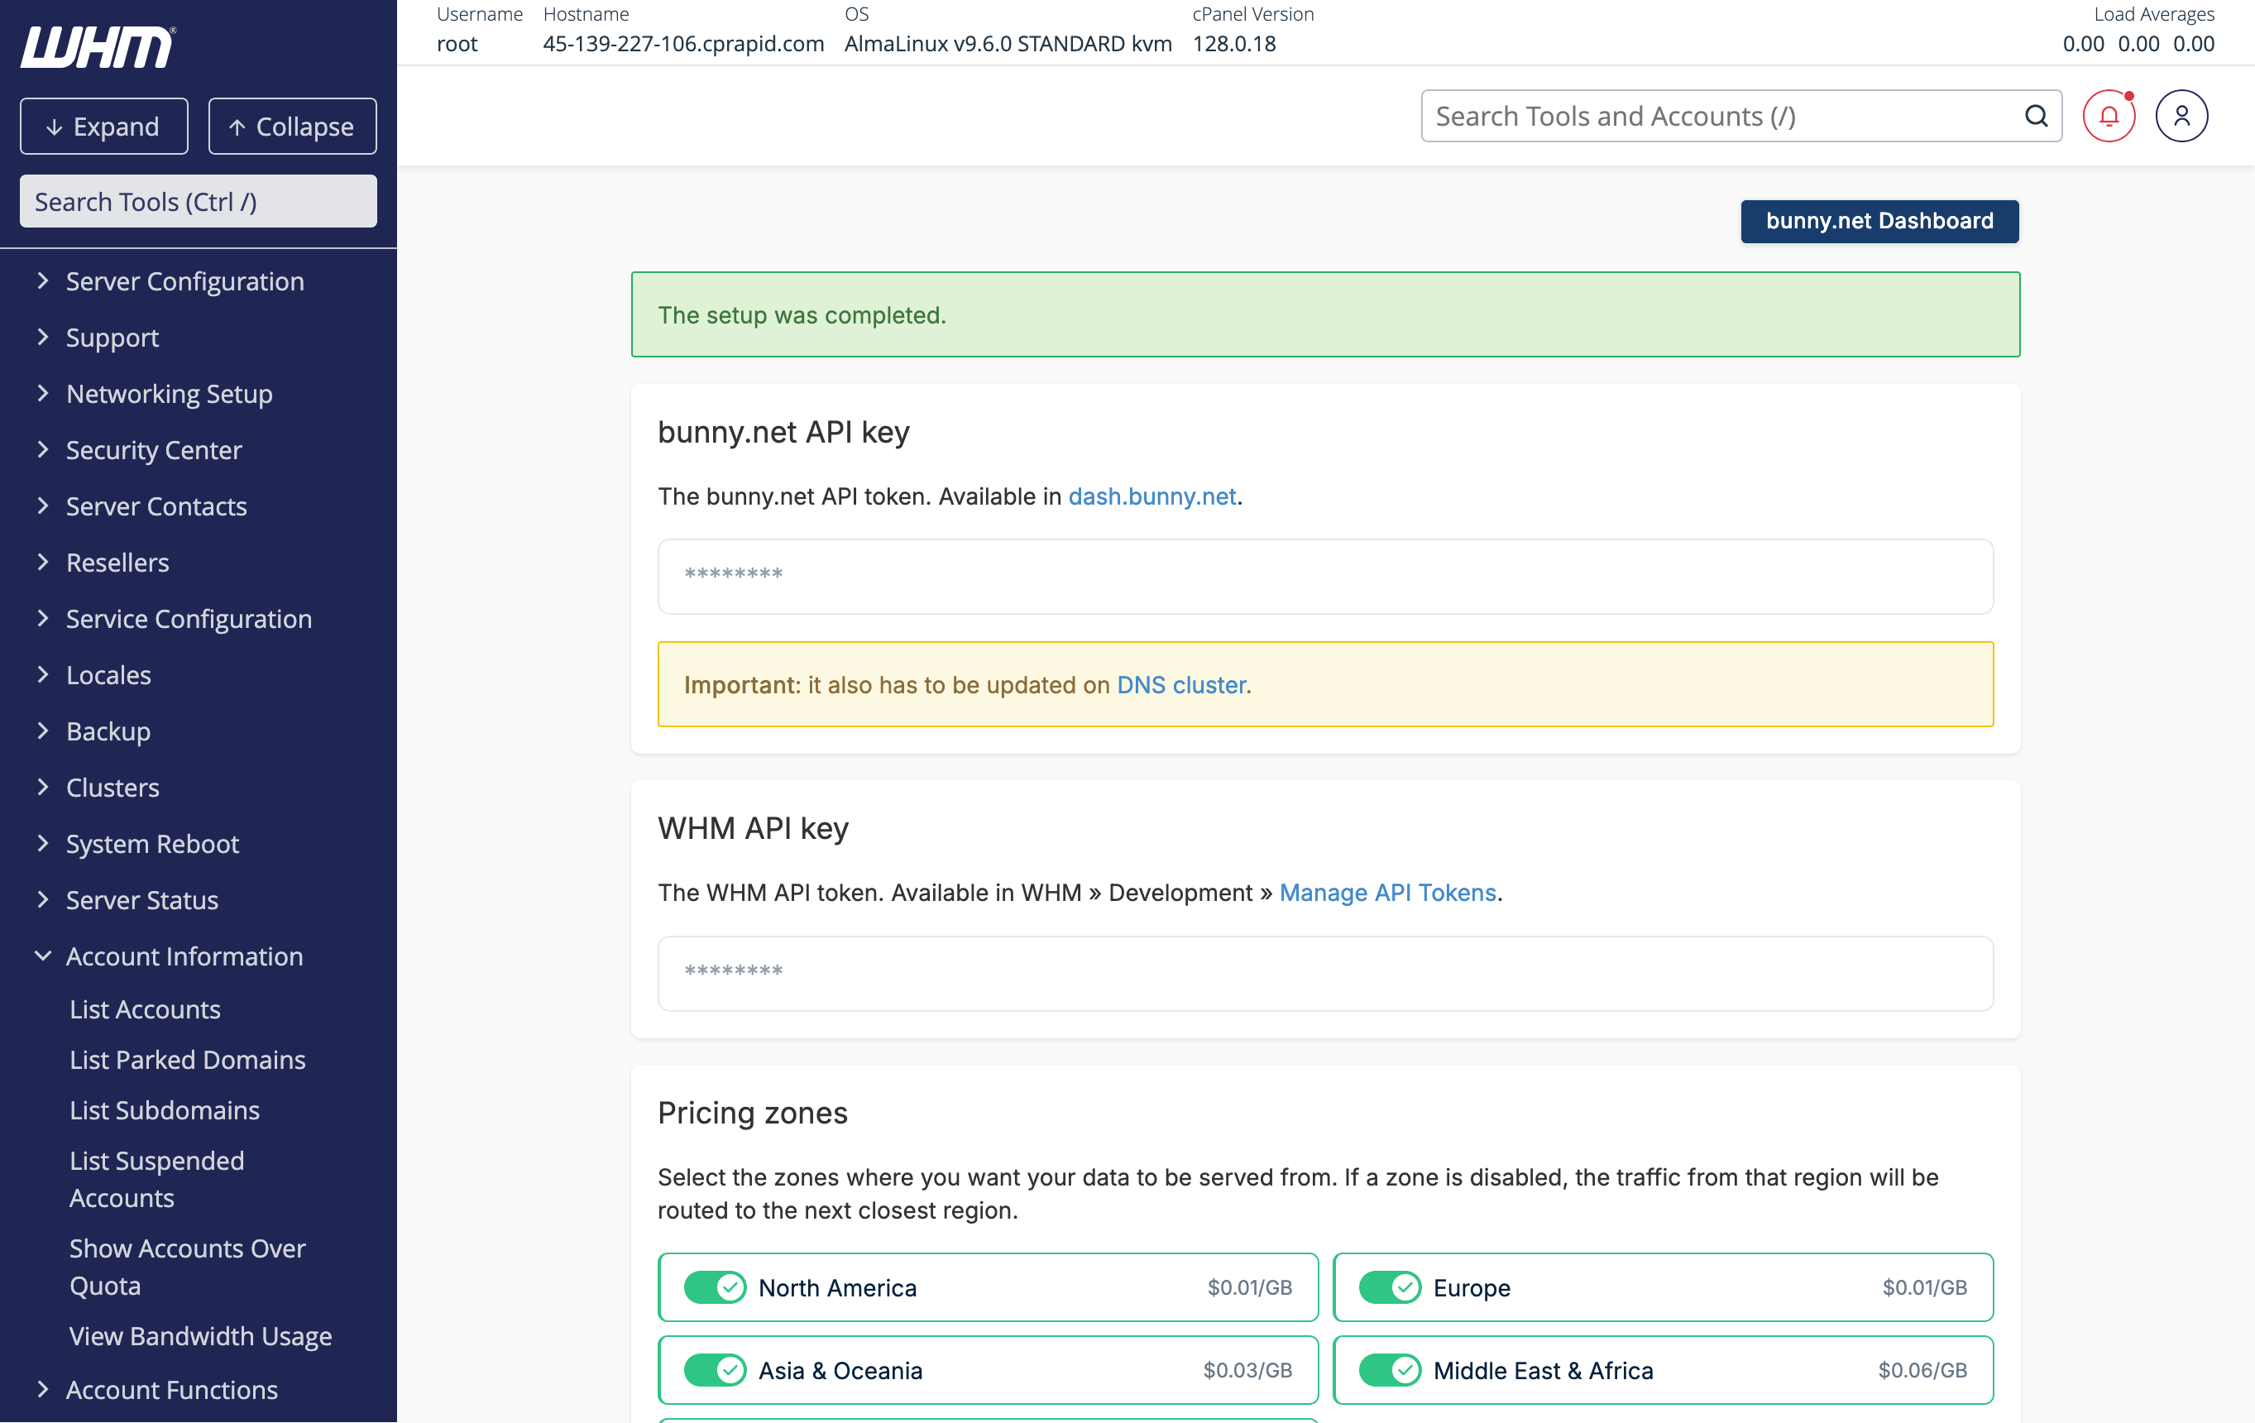Focus the sidebar Search Tools field
This screenshot has height=1423, width=2255.
[199, 201]
